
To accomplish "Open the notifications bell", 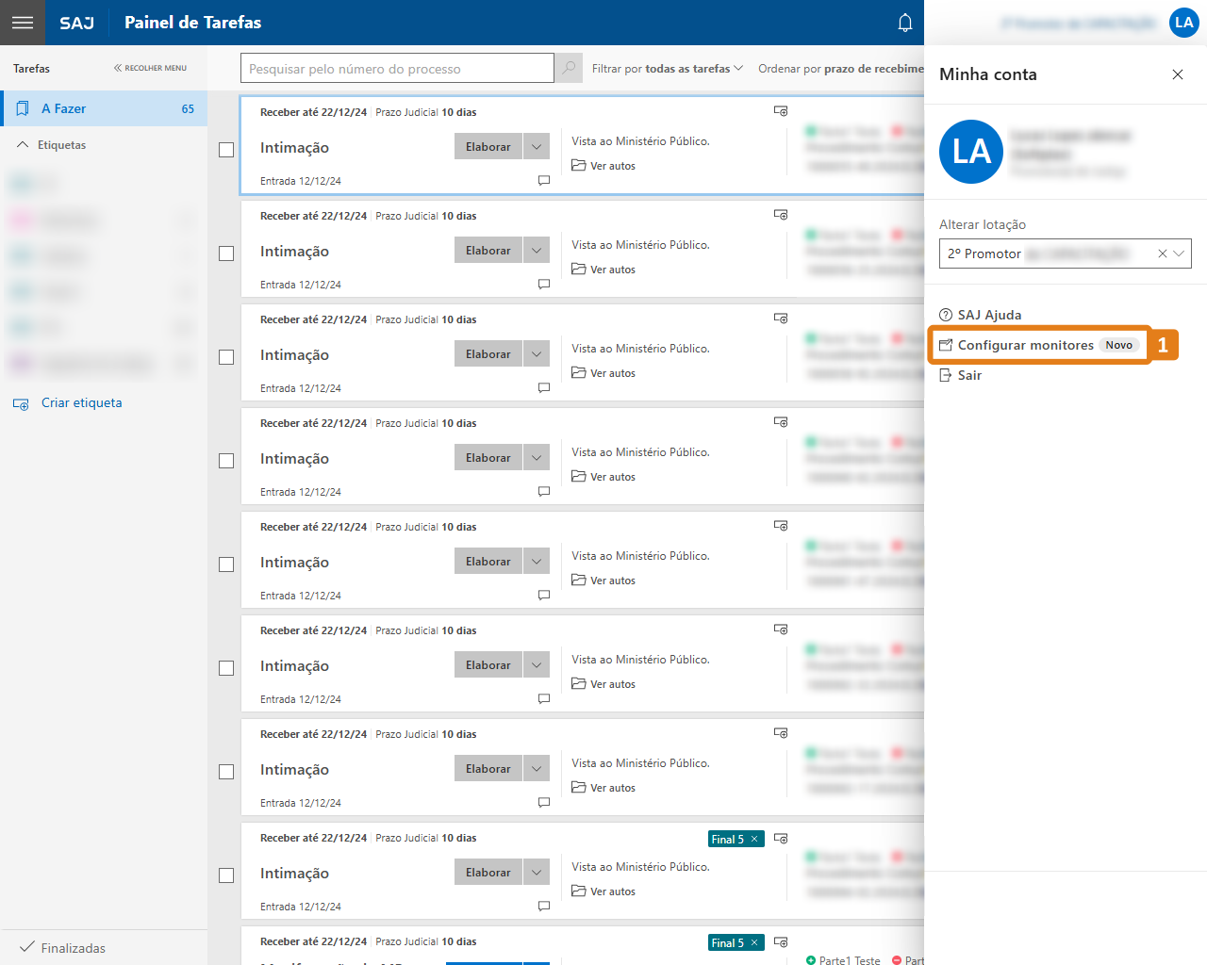I will tap(904, 22).
